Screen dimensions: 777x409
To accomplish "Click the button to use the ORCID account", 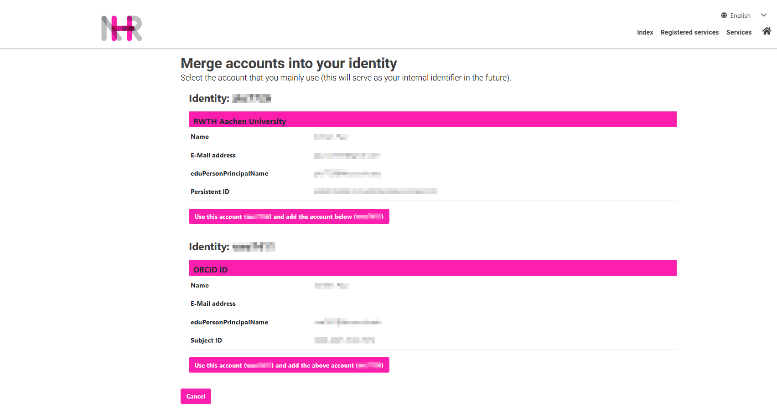I will coord(289,365).
